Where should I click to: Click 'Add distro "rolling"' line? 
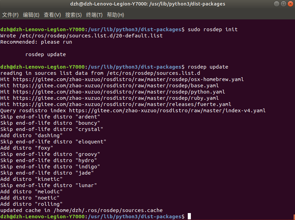[32, 204]
